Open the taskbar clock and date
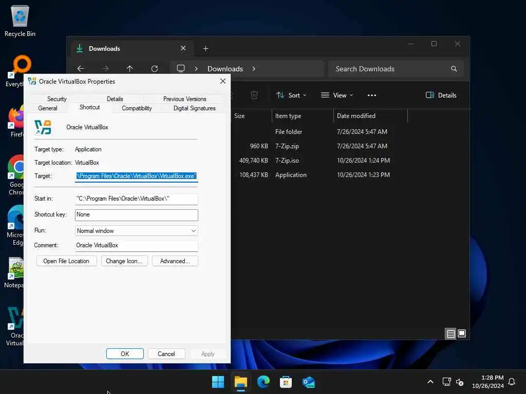The width and height of the screenshot is (526, 394). (488, 382)
